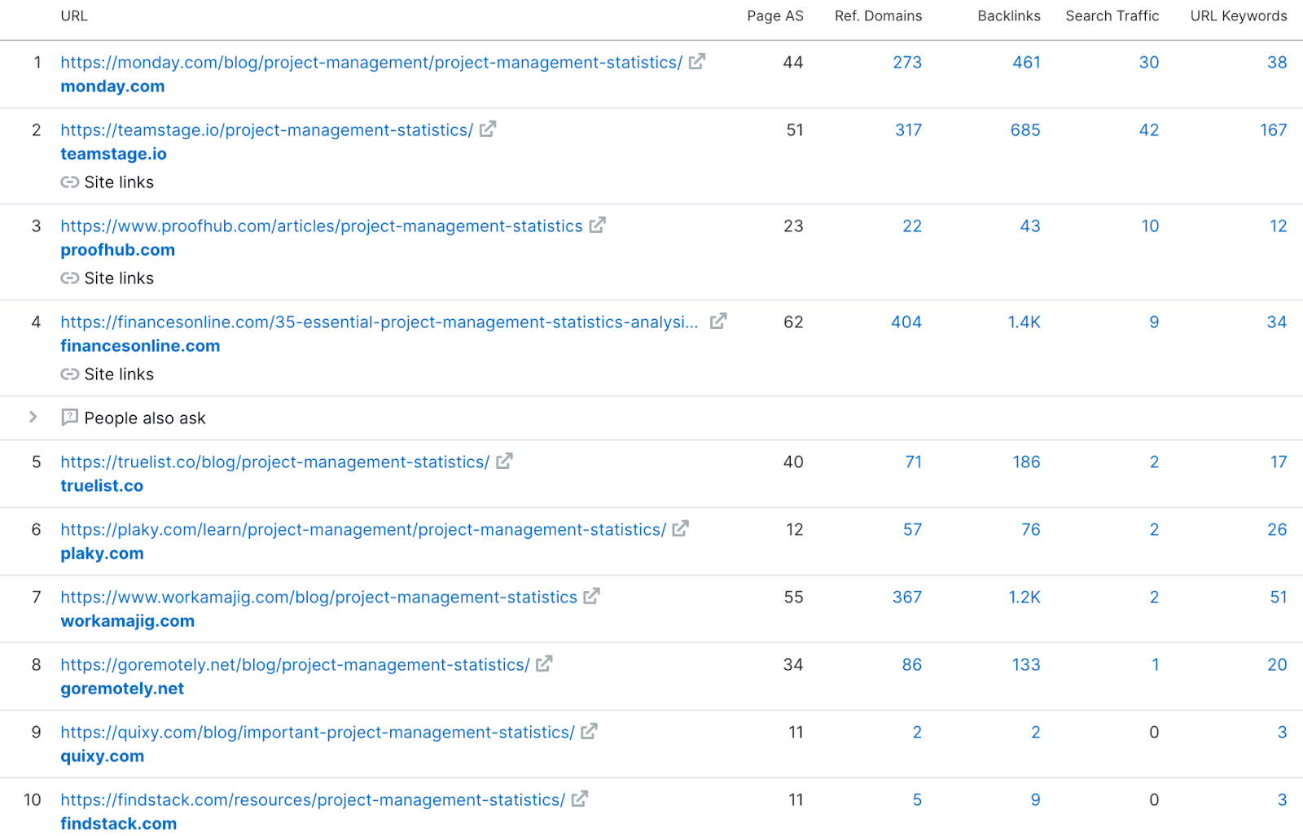The width and height of the screenshot is (1303, 836).
Task: Open 186 backlinks for truelist.co
Action: (1026, 462)
